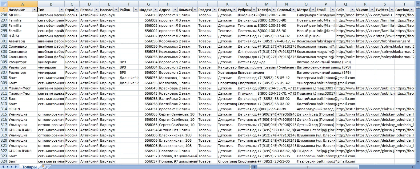This screenshot has width=420, height=169.
Task: Open the Телефон column filter dropdown
Action: tap(273, 10)
